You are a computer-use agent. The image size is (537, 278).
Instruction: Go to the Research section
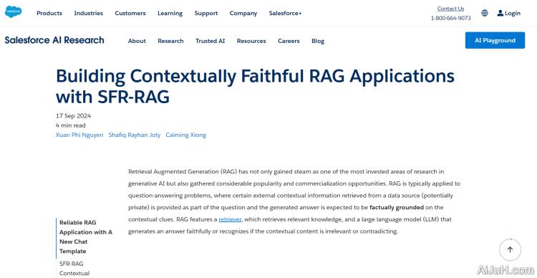(170, 41)
